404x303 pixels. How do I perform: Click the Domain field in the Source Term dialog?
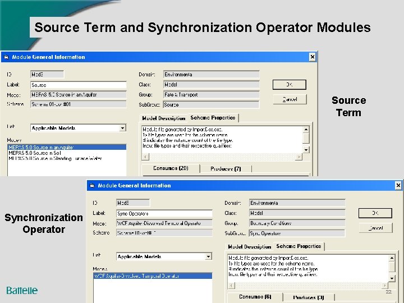[x=212, y=75]
